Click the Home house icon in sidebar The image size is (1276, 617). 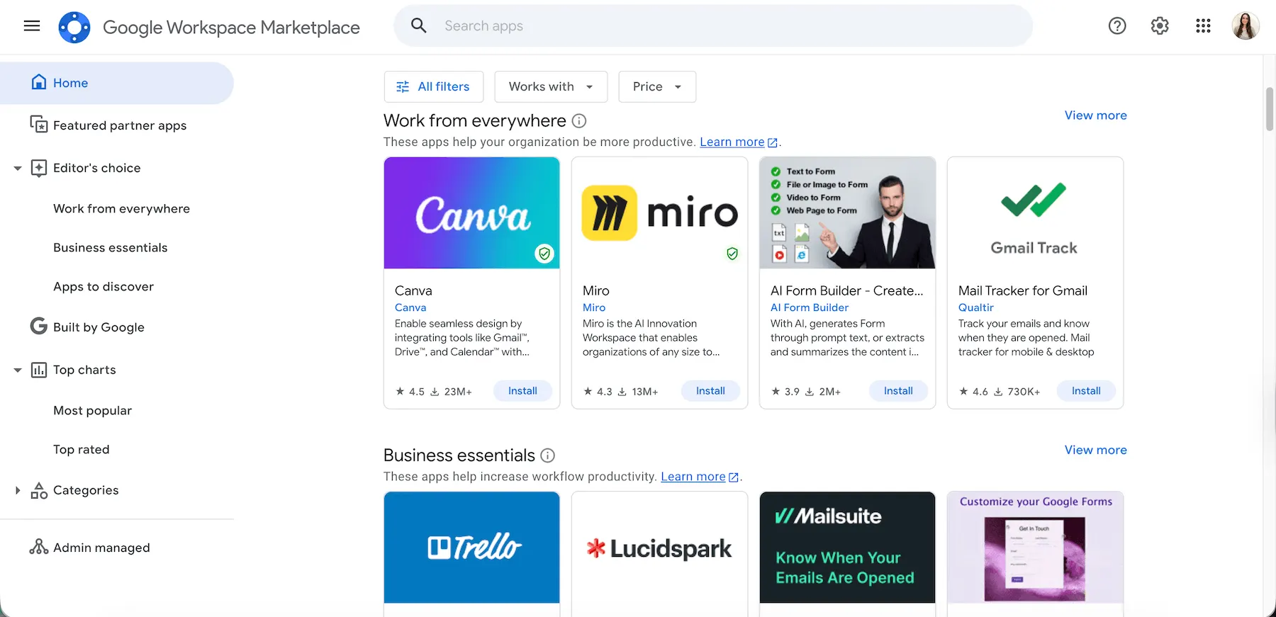pos(39,82)
